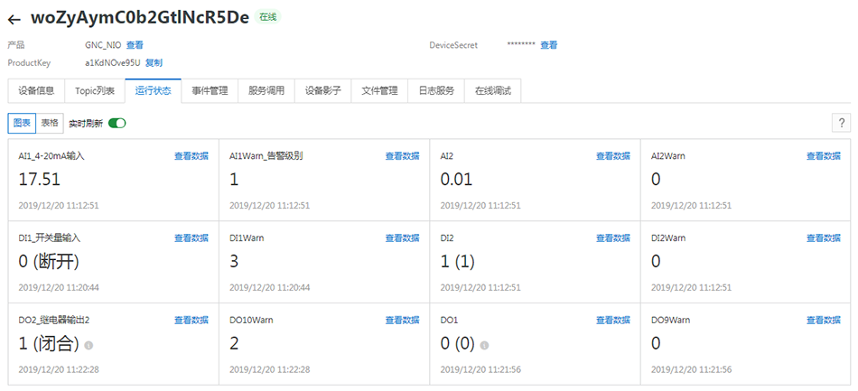Toggle the 实时刷新 switch off
This screenshot has height=391, width=858.
pos(117,123)
